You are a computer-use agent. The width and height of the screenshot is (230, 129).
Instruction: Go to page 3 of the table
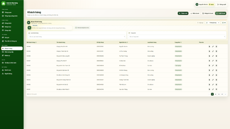(x=219, y=94)
